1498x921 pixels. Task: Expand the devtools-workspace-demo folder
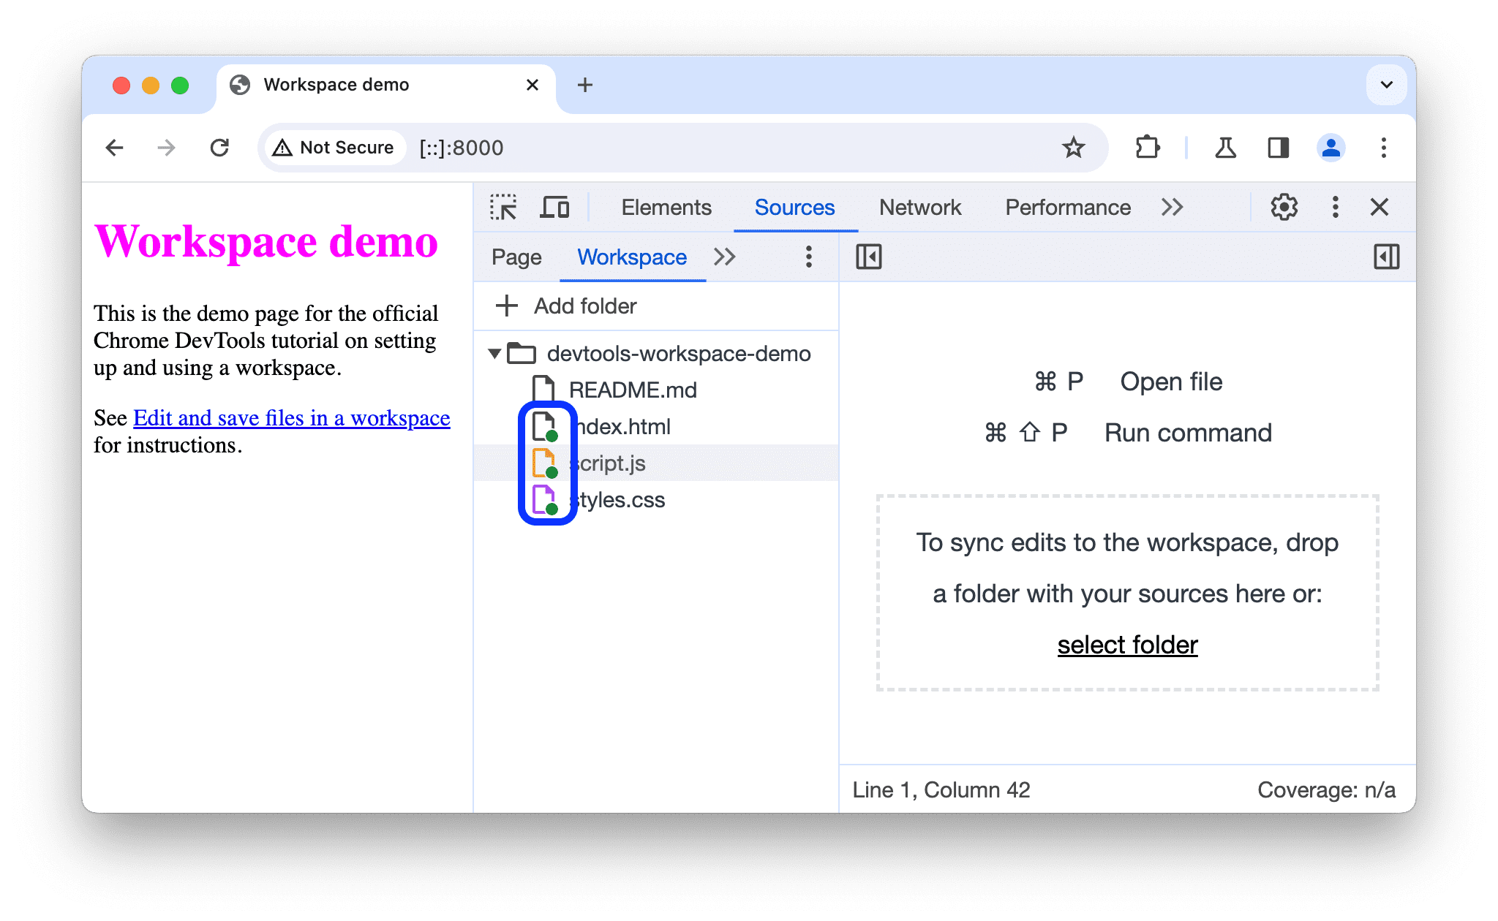click(x=494, y=353)
